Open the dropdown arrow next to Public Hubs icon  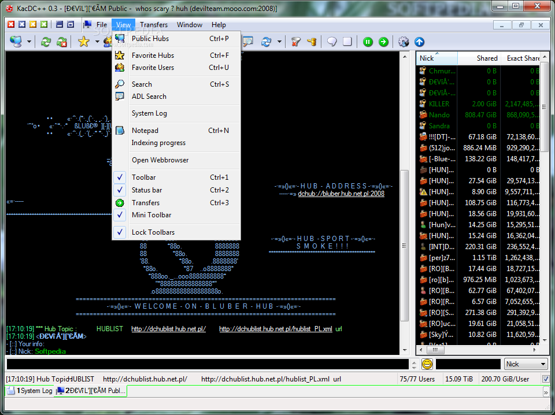point(29,42)
